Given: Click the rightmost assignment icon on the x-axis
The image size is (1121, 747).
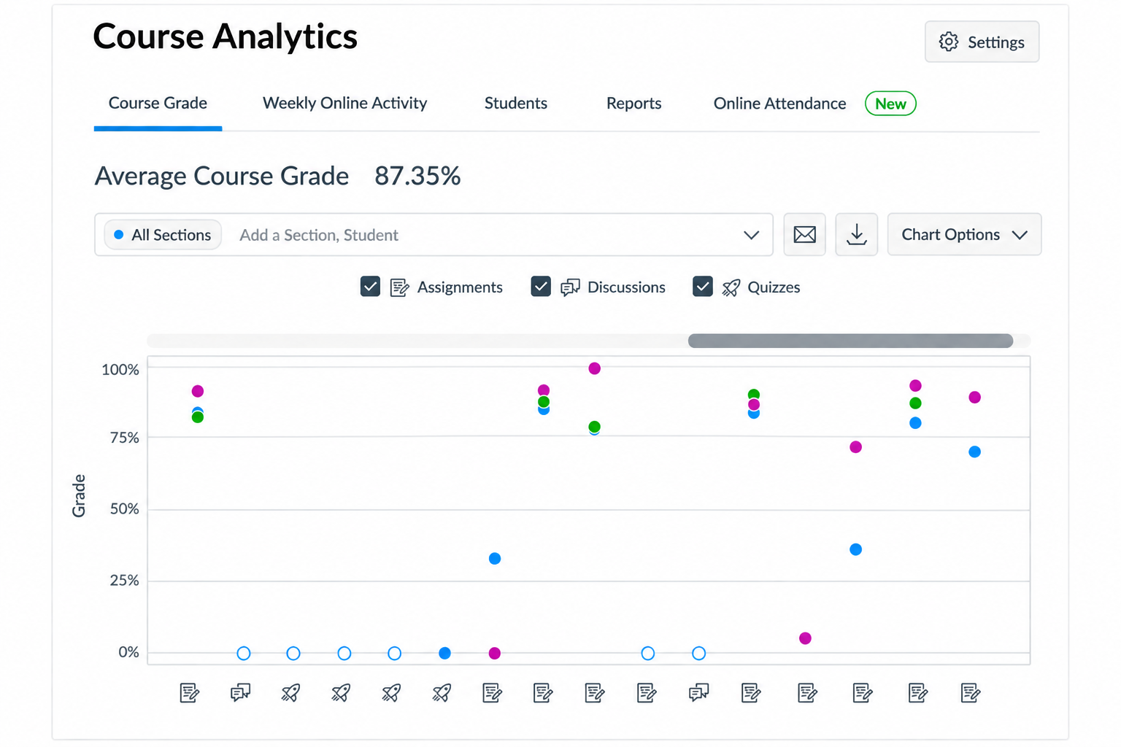Looking at the screenshot, I should pos(971,692).
